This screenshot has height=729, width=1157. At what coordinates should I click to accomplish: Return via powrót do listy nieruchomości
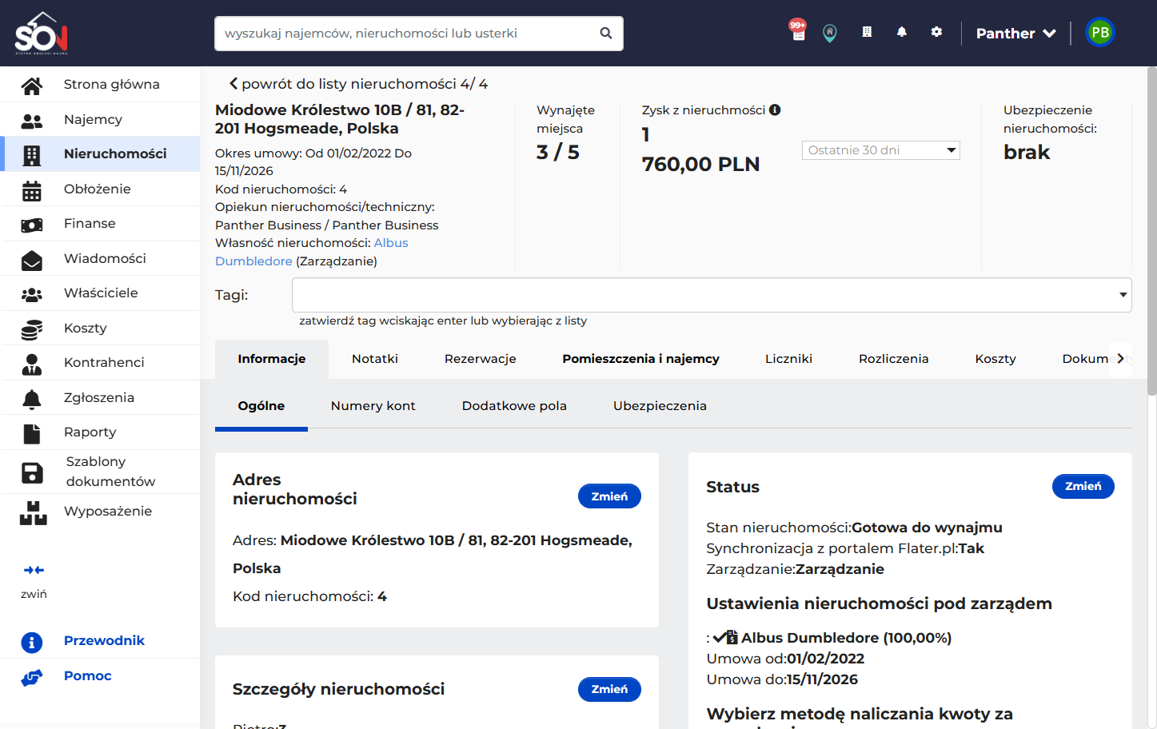pyautogui.click(x=358, y=84)
